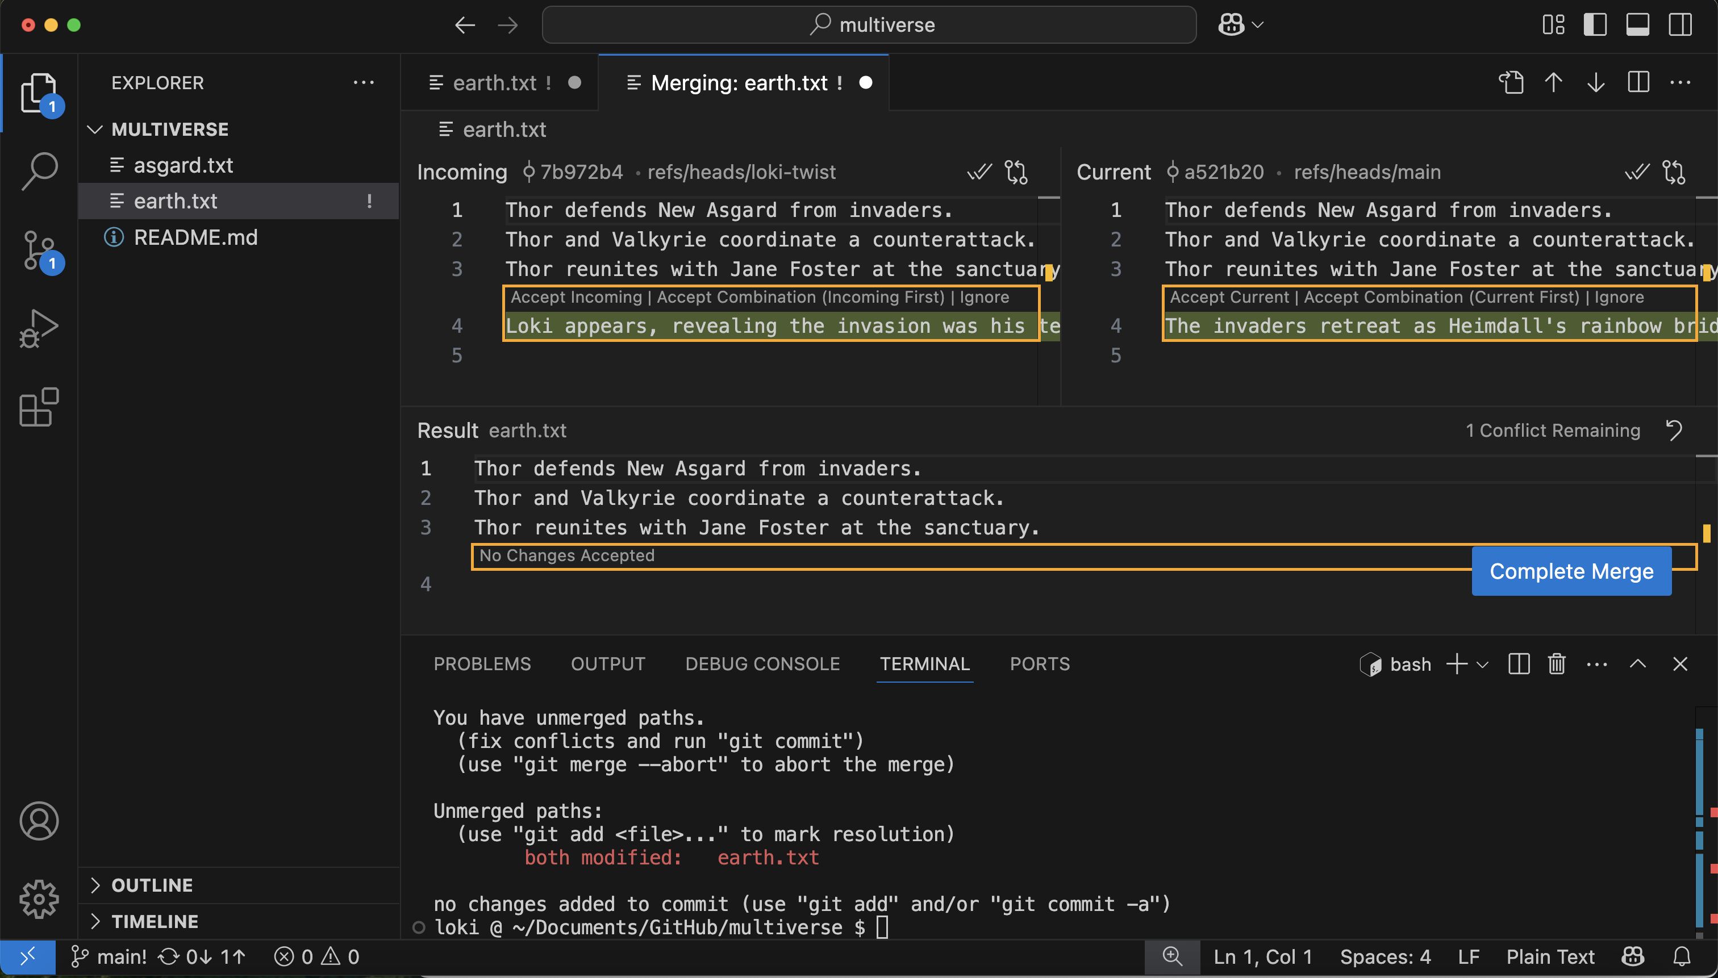Viewport: 1718px width, 978px height.
Task: Click Ignore in the Current pane
Action: point(1619,297)
